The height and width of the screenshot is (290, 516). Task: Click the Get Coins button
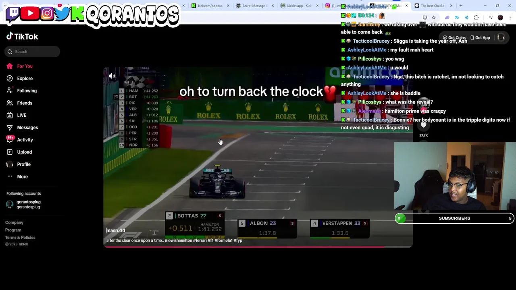(x=454, y=38)
